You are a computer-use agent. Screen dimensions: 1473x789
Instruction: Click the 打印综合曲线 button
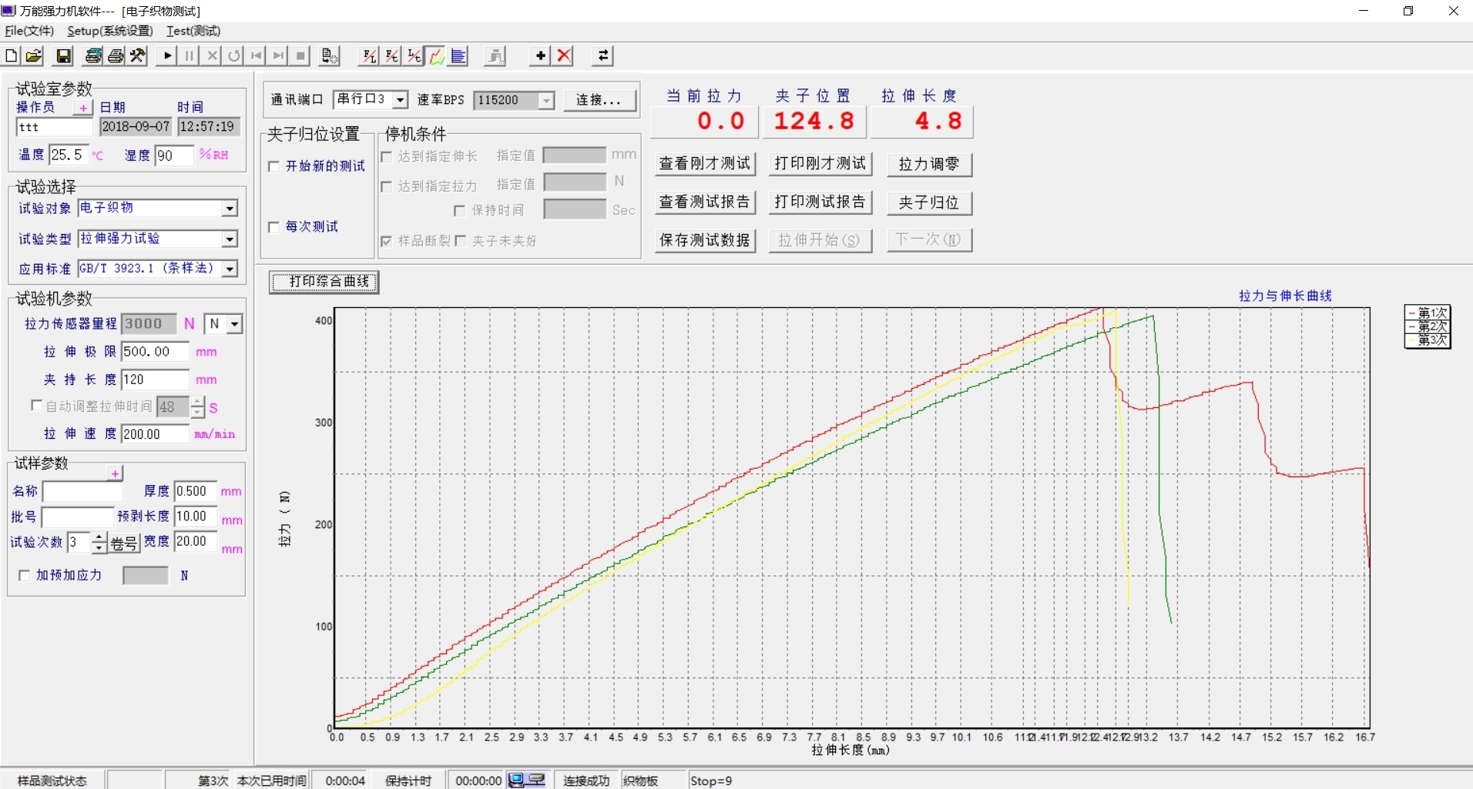(x=324, y=282)
